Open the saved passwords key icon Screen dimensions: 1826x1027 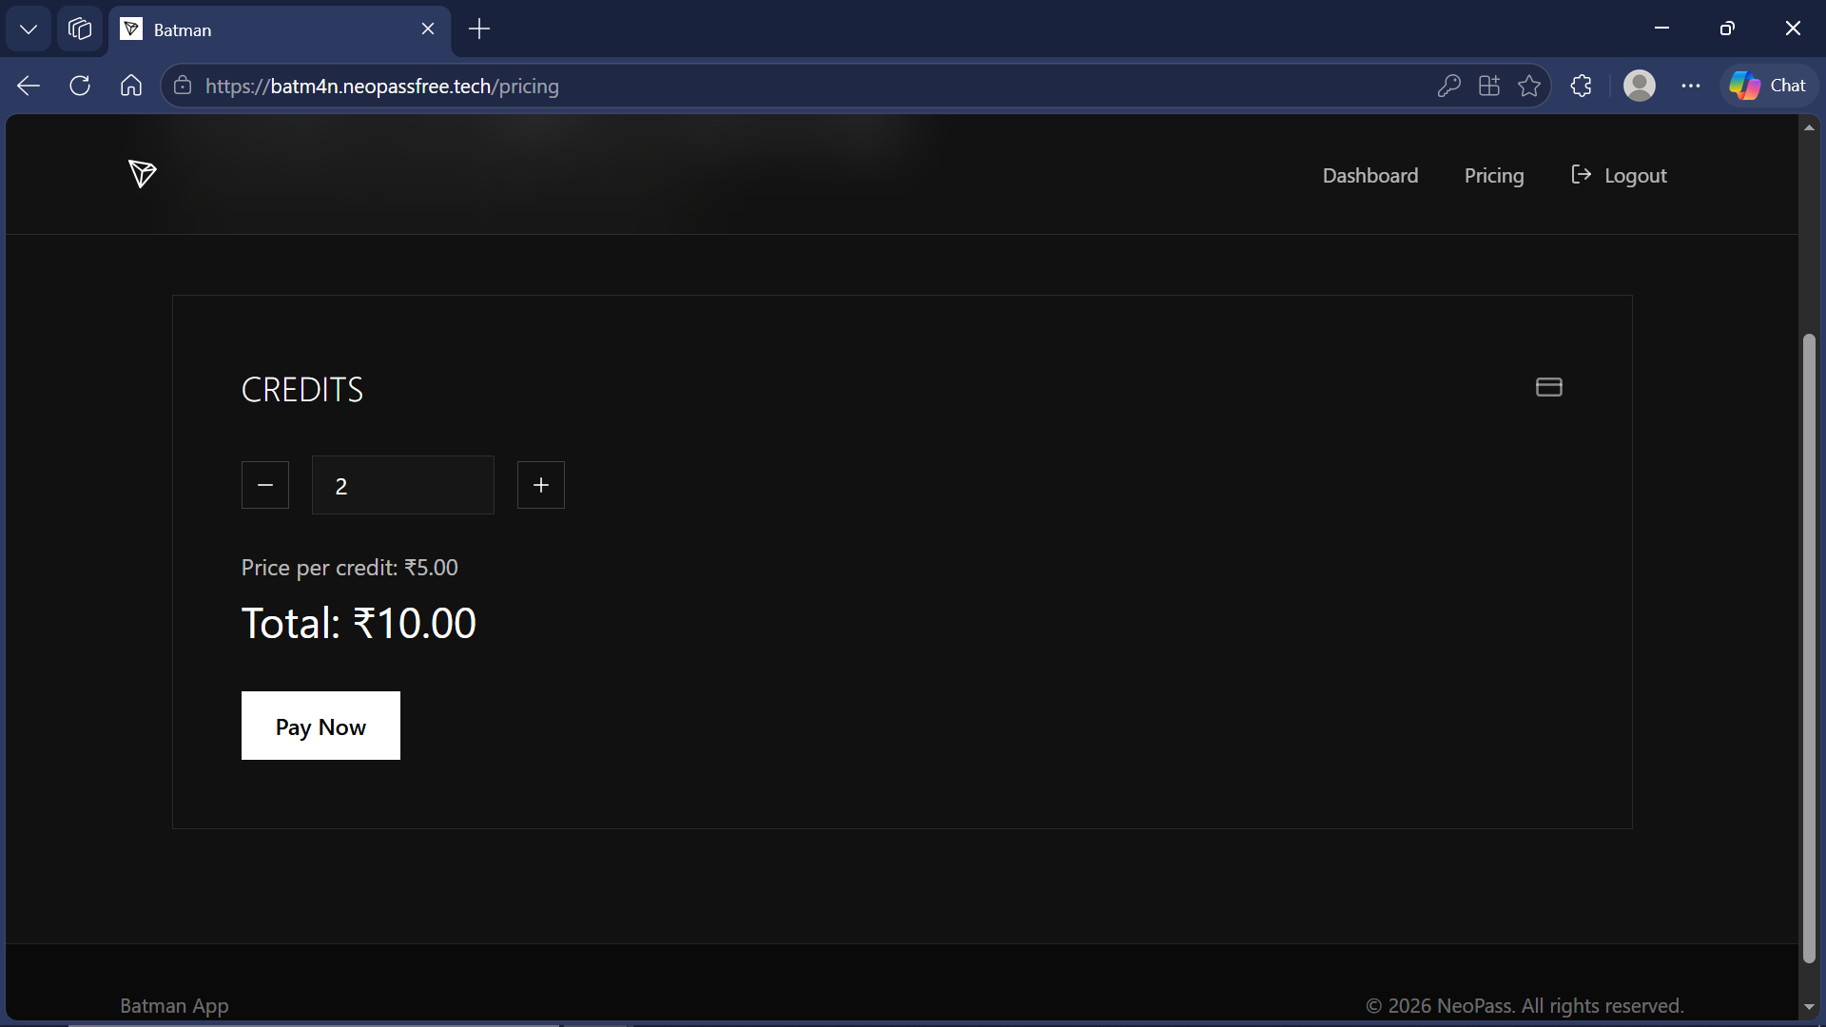[1449, 86]
